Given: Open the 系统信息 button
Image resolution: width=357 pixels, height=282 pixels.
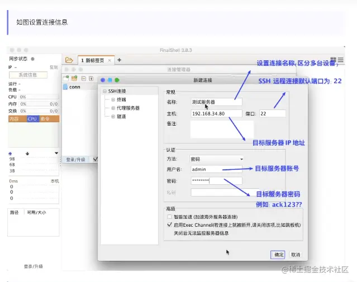Looking at the screenshot, I should click(28, 75).
